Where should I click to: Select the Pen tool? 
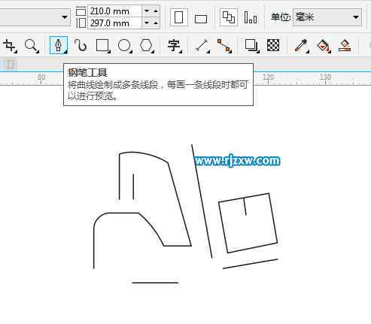[x=59, y=45]
